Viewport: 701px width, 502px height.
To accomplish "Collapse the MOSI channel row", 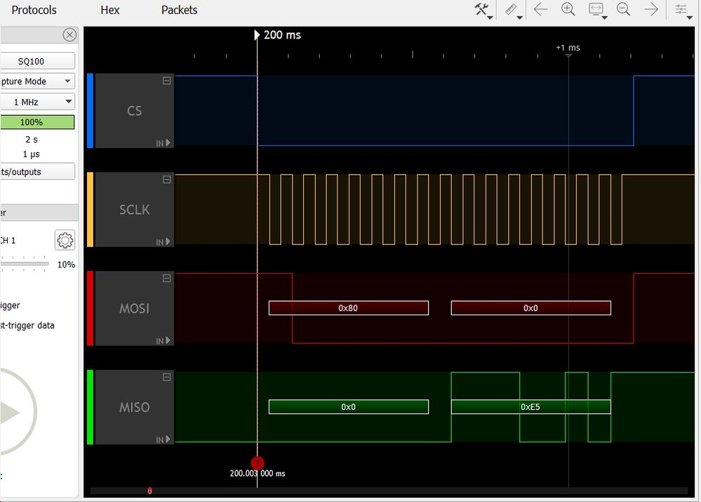I will click(166, 278).
